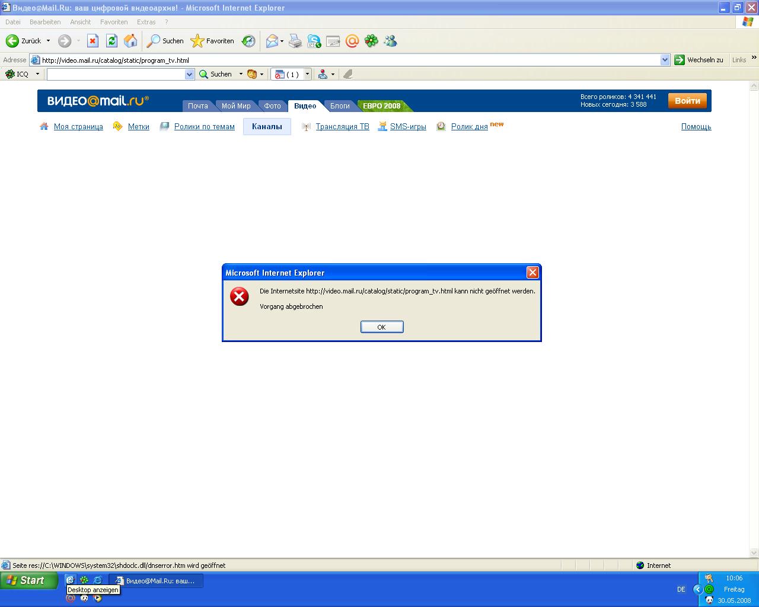This screenshot has width=759, height=607.
Task: Stop page loading with red X icon
Action: 93,41
